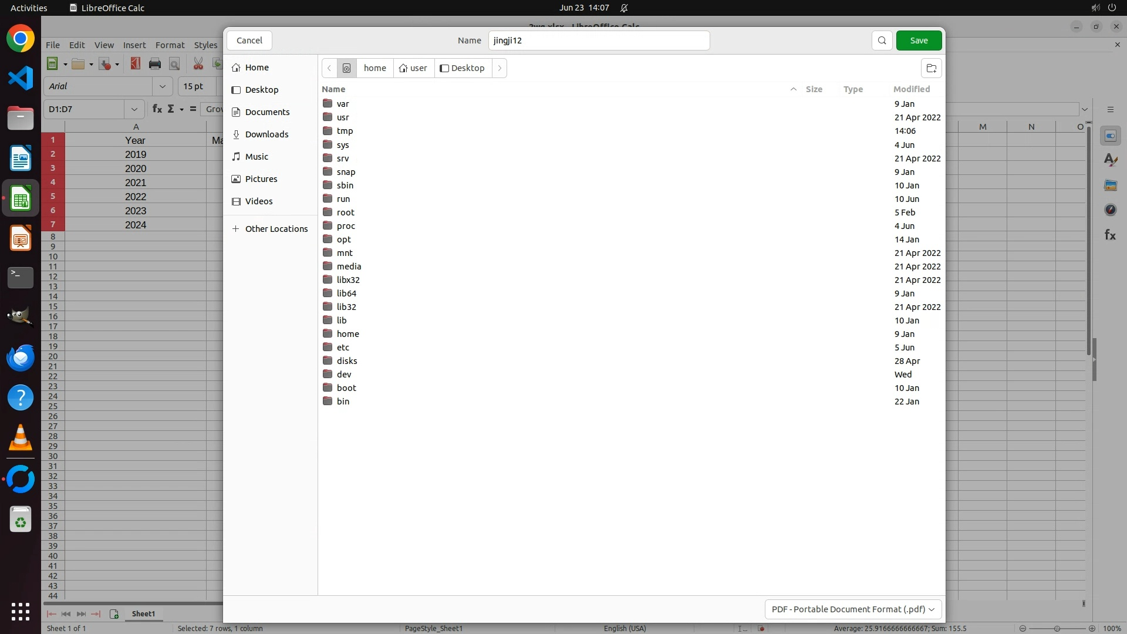Open the Visual Studio Code dock icon

click(x=21, y=78)
